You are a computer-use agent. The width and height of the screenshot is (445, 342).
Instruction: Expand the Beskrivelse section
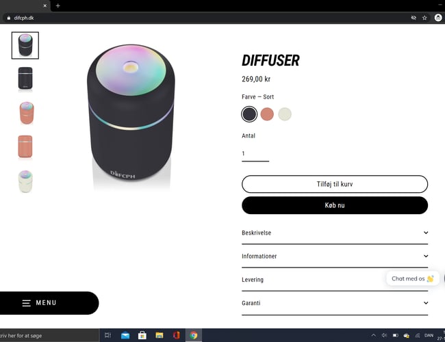pyautogui.click(x=335, y=233)
